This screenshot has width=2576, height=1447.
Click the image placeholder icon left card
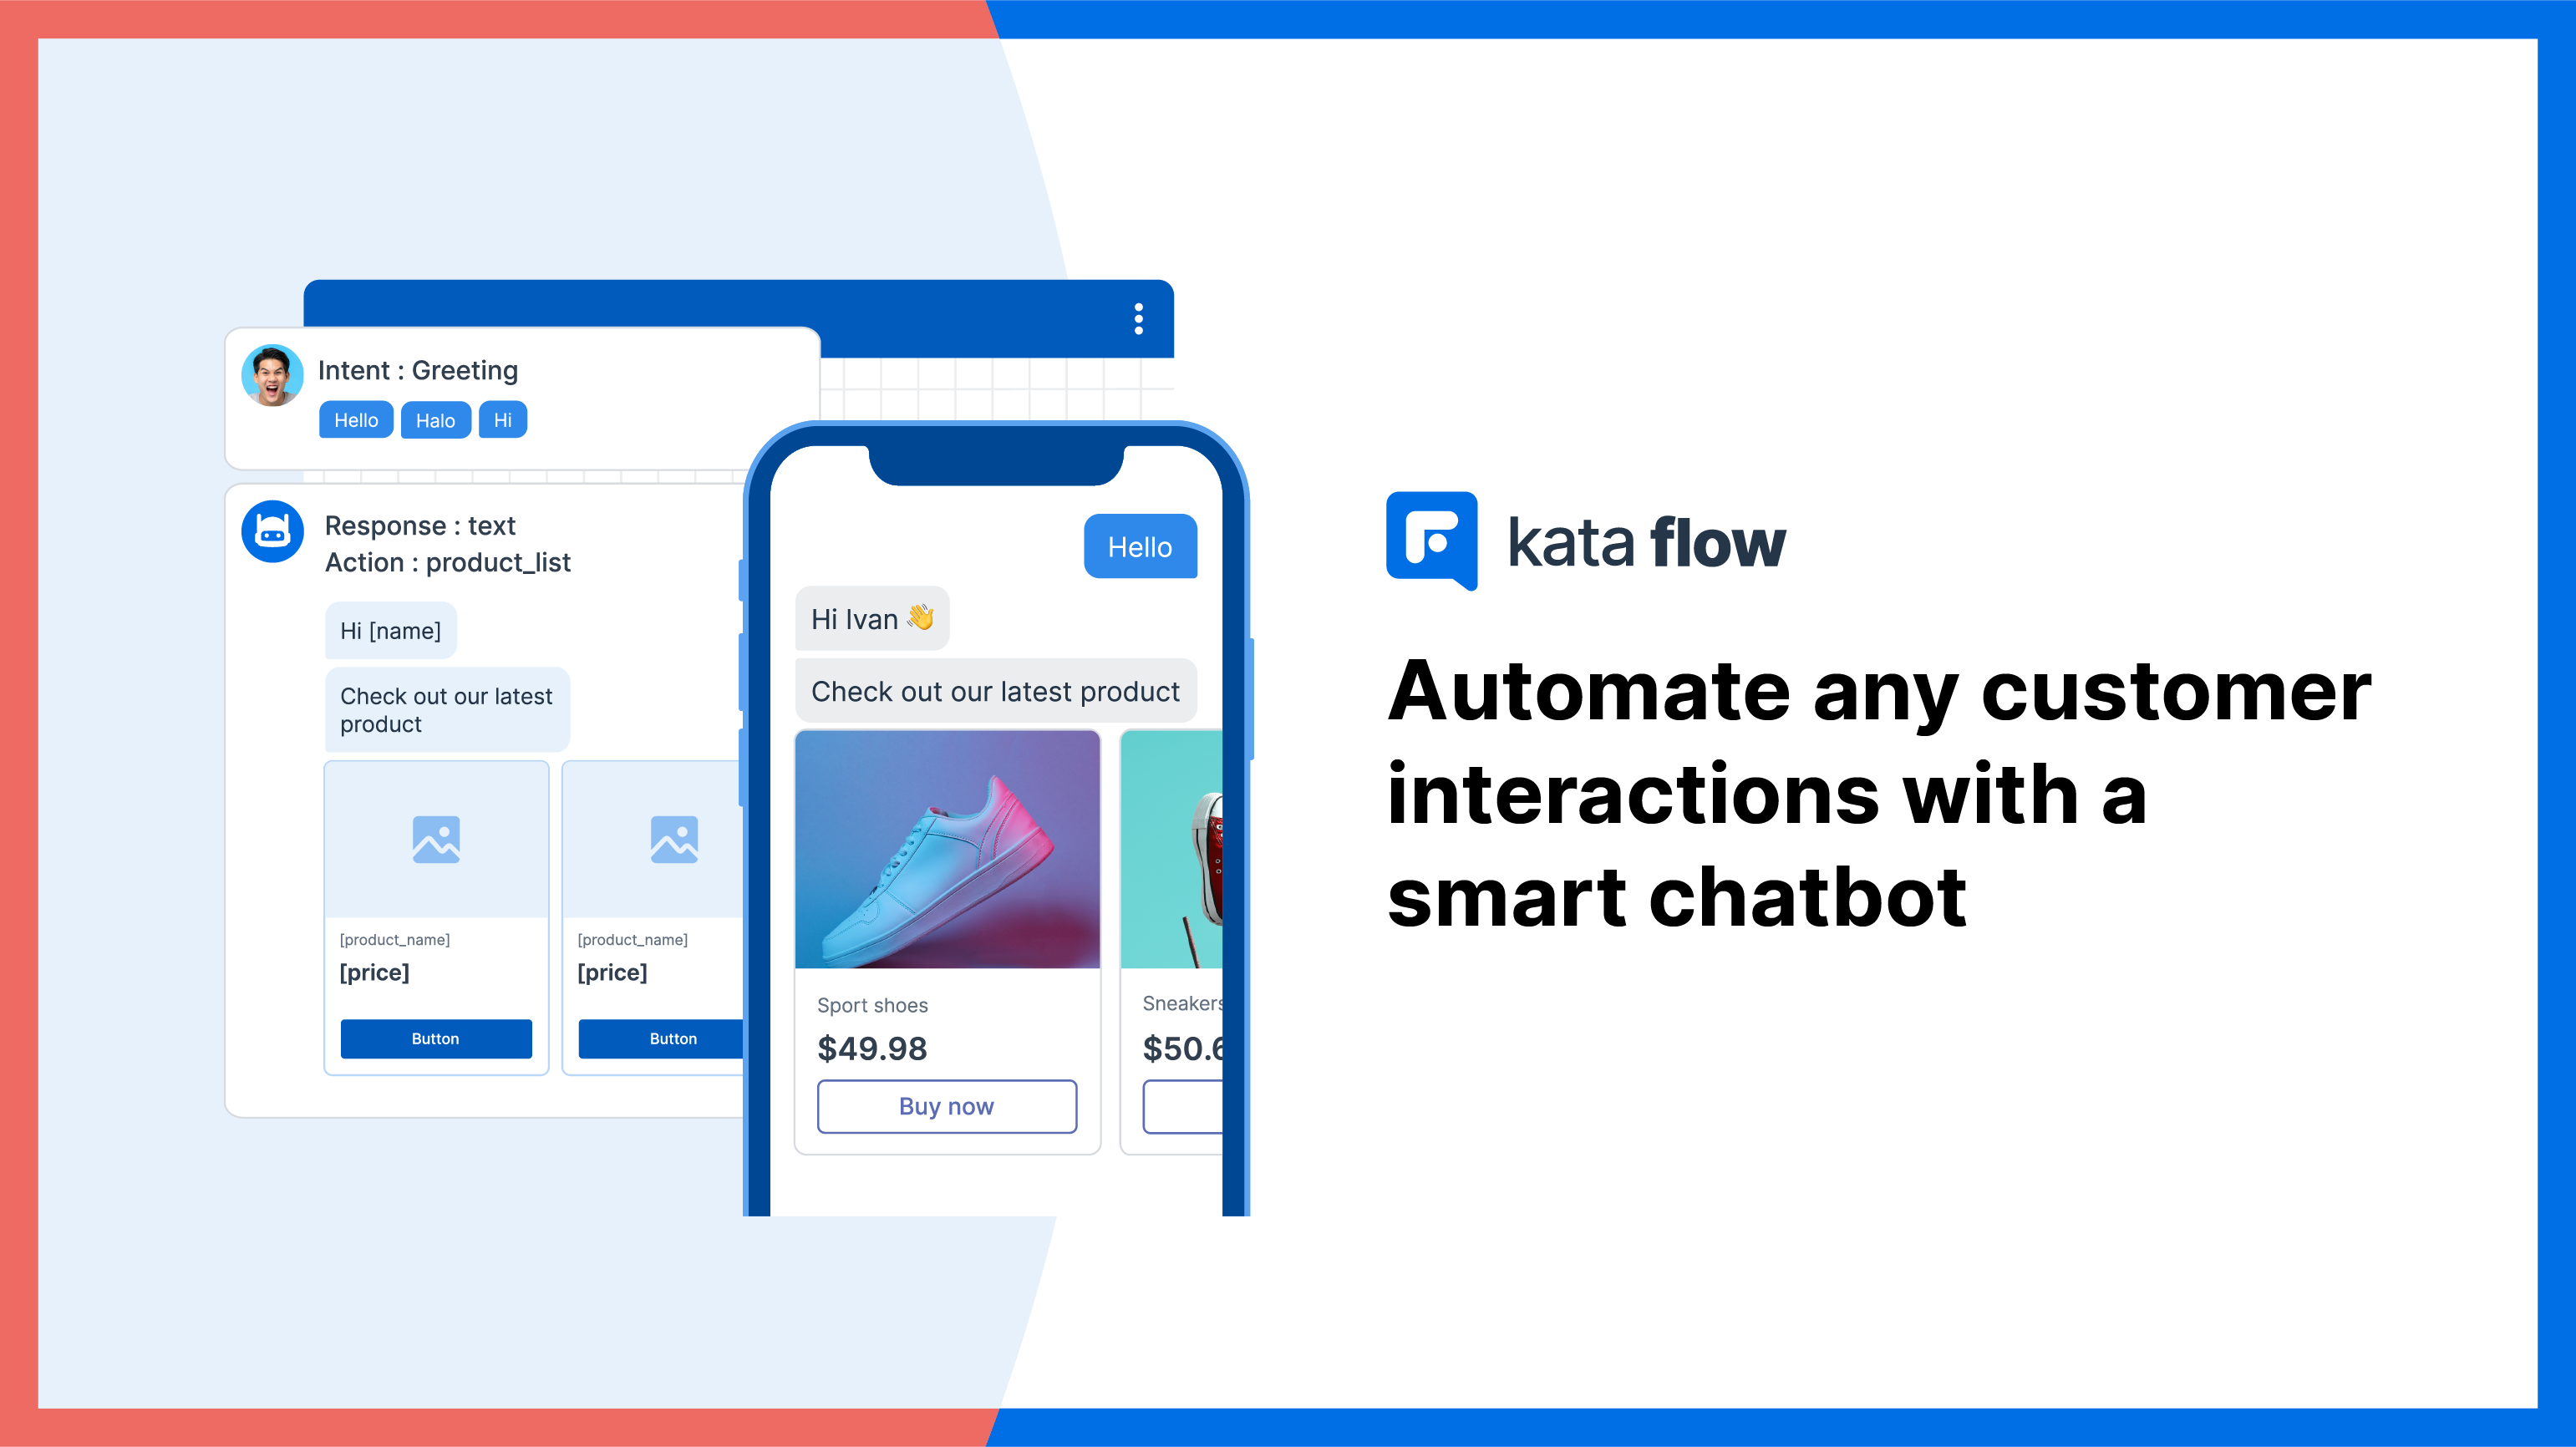pos(439,839)
